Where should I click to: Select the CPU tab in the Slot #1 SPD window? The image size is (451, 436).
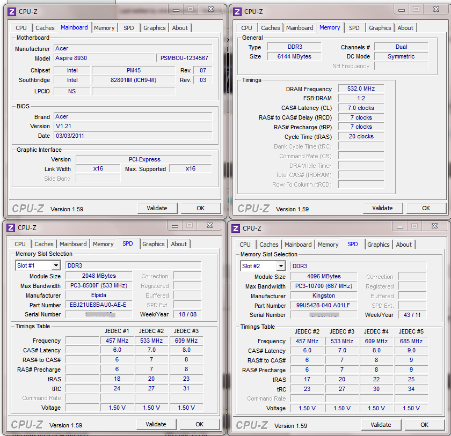click(x=20, y=244)
